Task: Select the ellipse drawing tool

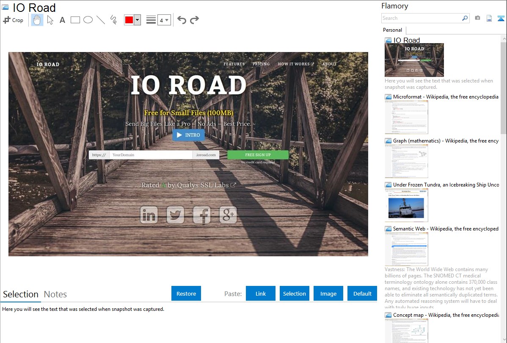Action: click(88, 20)
